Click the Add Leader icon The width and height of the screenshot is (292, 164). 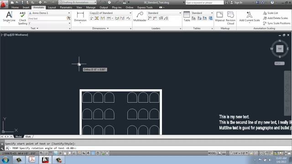click(150, 18)
